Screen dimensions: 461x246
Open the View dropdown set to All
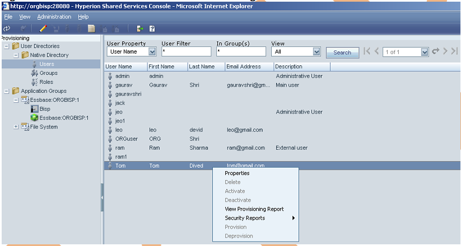tap(316, 51)
